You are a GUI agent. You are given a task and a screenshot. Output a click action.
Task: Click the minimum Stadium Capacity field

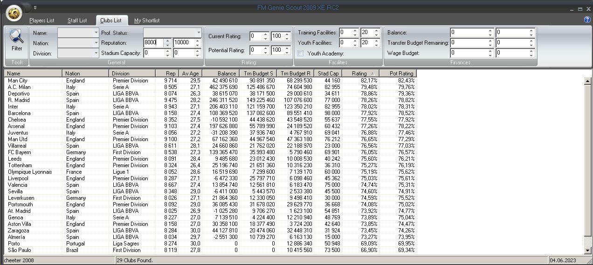[153, 53]
